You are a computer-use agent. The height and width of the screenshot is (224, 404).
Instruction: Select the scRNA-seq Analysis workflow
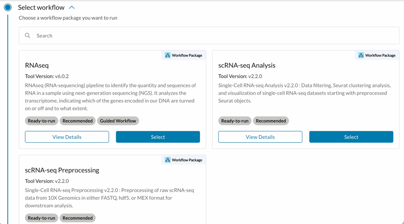click(x=351, y=137)
